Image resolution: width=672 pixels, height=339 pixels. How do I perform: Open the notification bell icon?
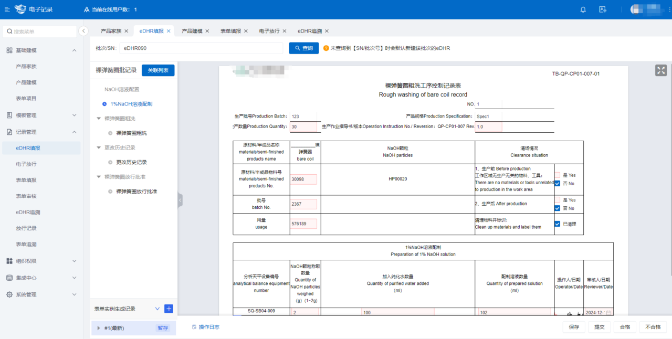point(583,9)
